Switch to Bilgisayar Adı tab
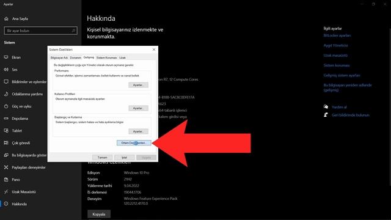The image size is (391, 220). pyautogui.click(x=59, y=57)
